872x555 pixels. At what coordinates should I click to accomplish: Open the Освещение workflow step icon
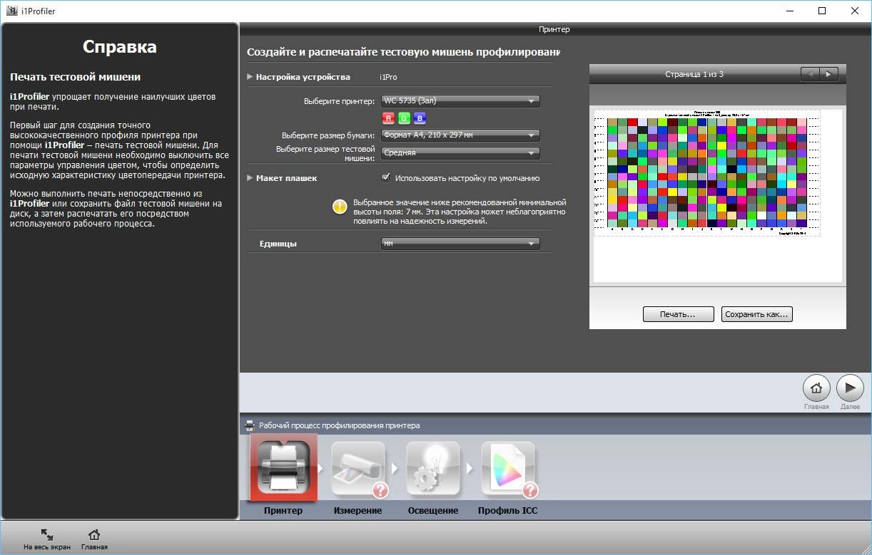tap(432, 468)
